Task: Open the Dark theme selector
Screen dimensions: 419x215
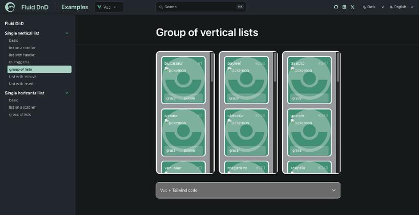Action: click(x=374, y=7)
